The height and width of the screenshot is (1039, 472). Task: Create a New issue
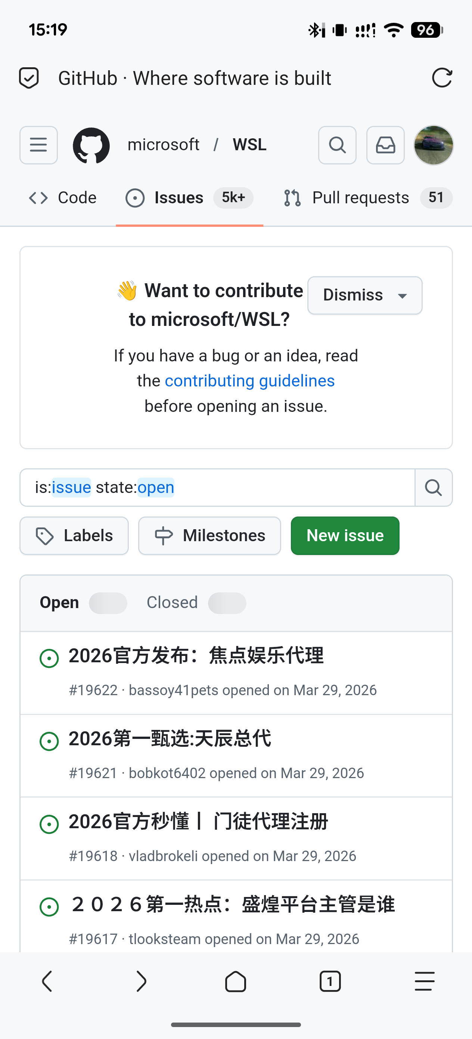(345, 536)
